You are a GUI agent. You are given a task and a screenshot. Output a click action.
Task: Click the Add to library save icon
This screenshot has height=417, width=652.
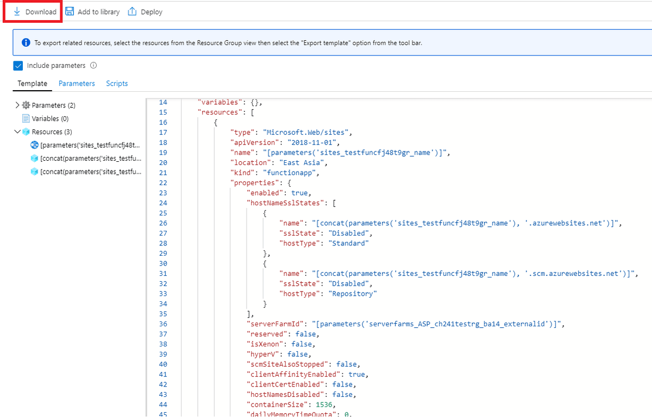(x=70, y=11)
